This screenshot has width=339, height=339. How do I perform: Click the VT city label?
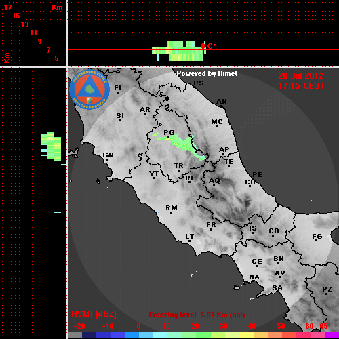[x=154, y=174]
